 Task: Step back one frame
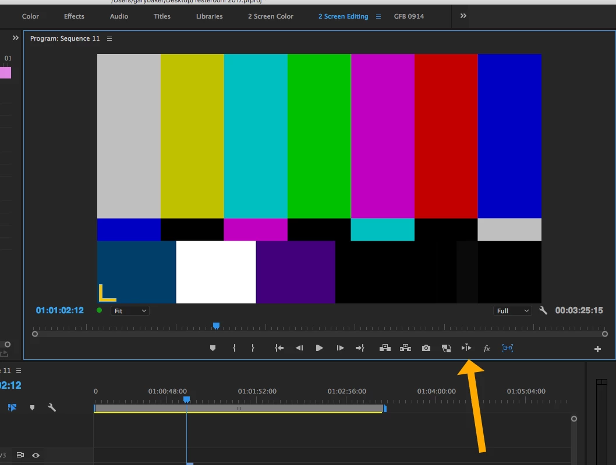(299, 348)
